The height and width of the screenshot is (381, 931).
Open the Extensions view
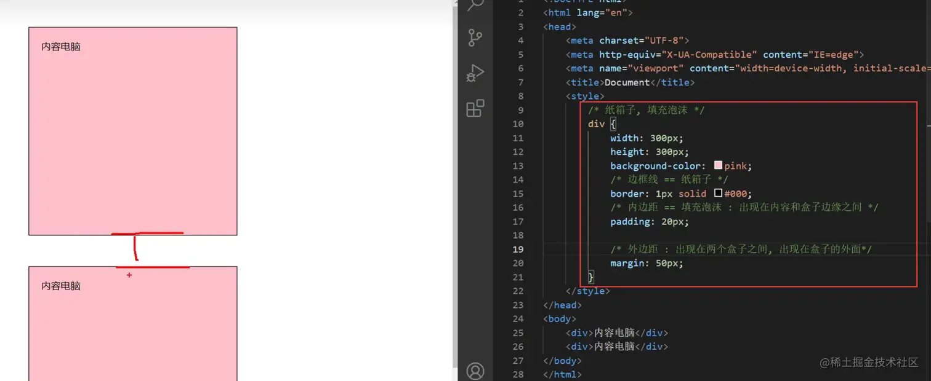pyautogui.click(x=475, y=108)
